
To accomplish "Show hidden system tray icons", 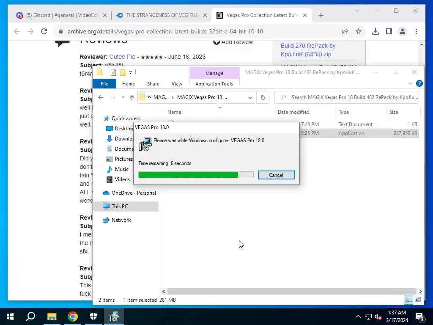I will [x=358, y=317].
